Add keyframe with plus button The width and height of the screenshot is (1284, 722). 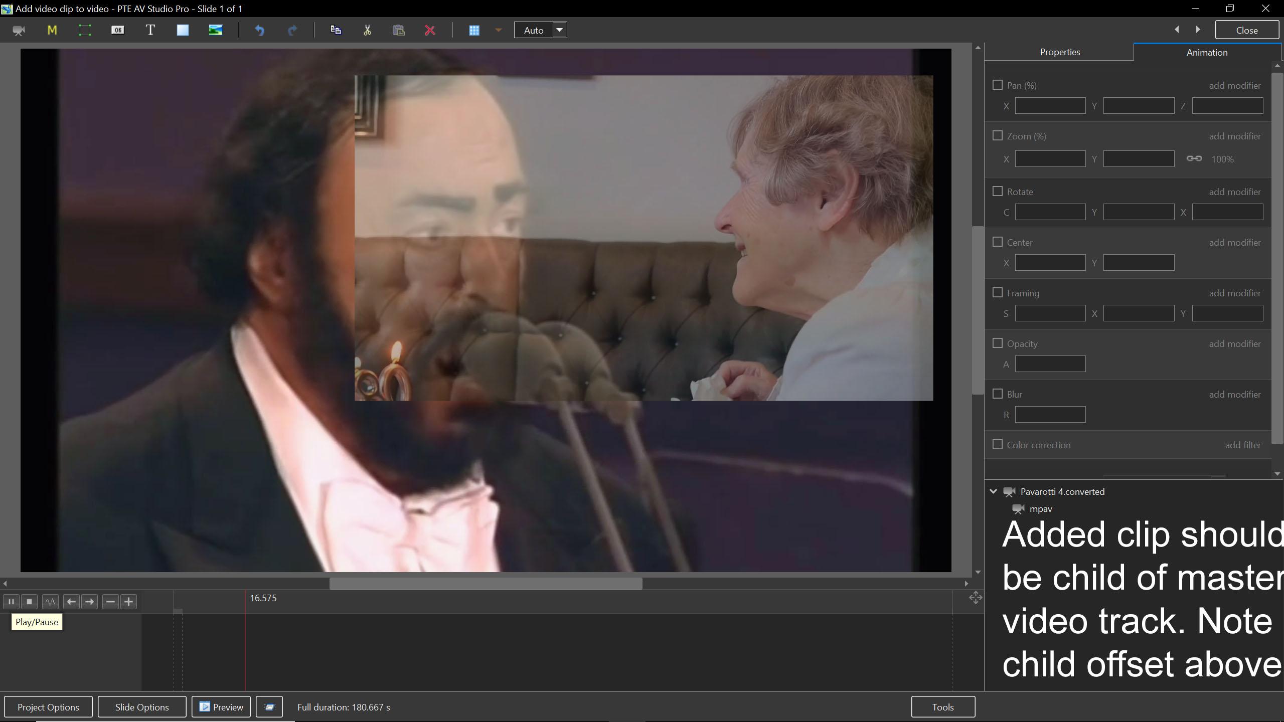tap(128, 602)
